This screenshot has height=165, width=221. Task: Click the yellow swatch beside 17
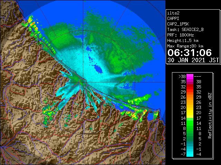(x=190, y=113)
